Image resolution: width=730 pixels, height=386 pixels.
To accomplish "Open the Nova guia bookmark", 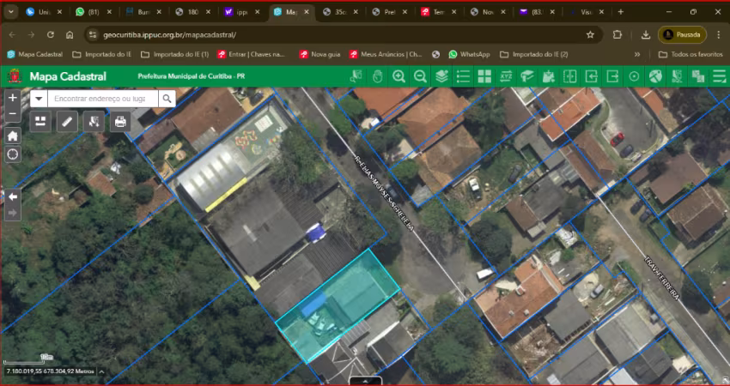I will pos(319,54).
